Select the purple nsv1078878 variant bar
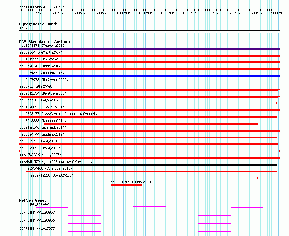Screen dimensions: 289x236 pos(149,49)
